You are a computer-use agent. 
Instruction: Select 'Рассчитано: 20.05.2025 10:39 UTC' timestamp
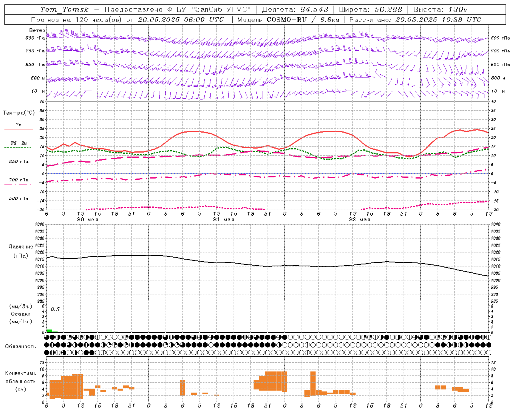click(415, 20)
